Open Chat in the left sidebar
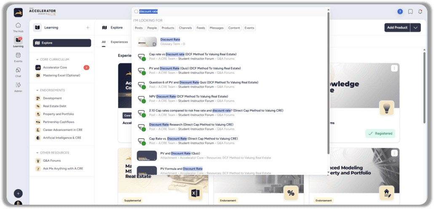Screen dimensions: 434x209 [18, 72]
